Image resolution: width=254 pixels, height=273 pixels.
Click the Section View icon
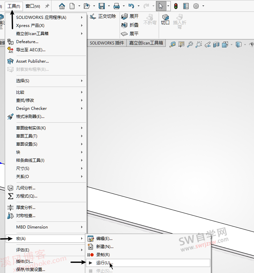click(x=216, y=44)
